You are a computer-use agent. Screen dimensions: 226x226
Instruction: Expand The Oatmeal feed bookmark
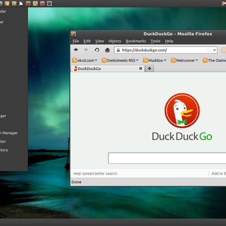(214, 60)
